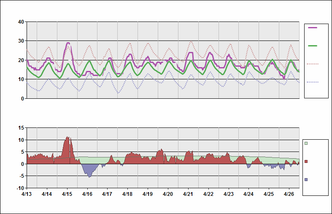The image size is (332, 214).
Task: Click the purple solid line legend sample
Action: [x=313, y=28]
